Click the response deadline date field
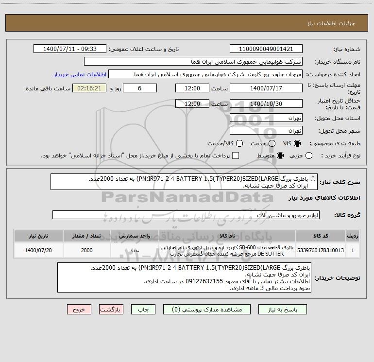 click(x=266, y=88)
